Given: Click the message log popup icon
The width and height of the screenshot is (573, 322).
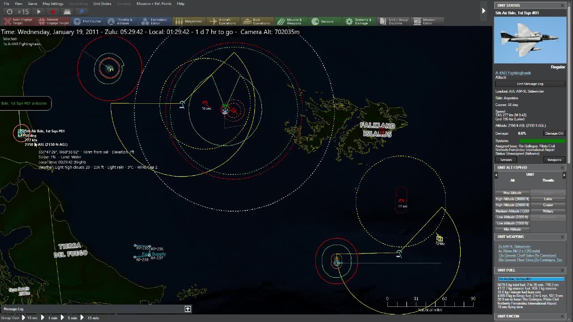Looking at the screenshot, I should point(188,309).
